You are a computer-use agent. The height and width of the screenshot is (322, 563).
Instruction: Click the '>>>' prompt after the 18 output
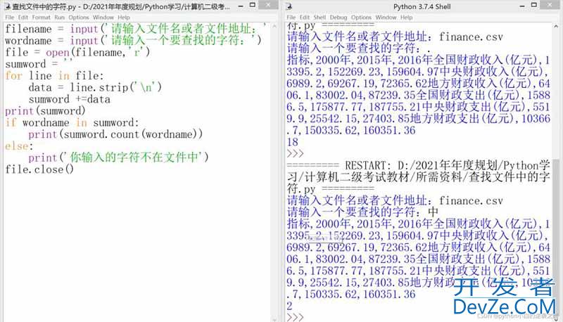[x=295, y=154]
